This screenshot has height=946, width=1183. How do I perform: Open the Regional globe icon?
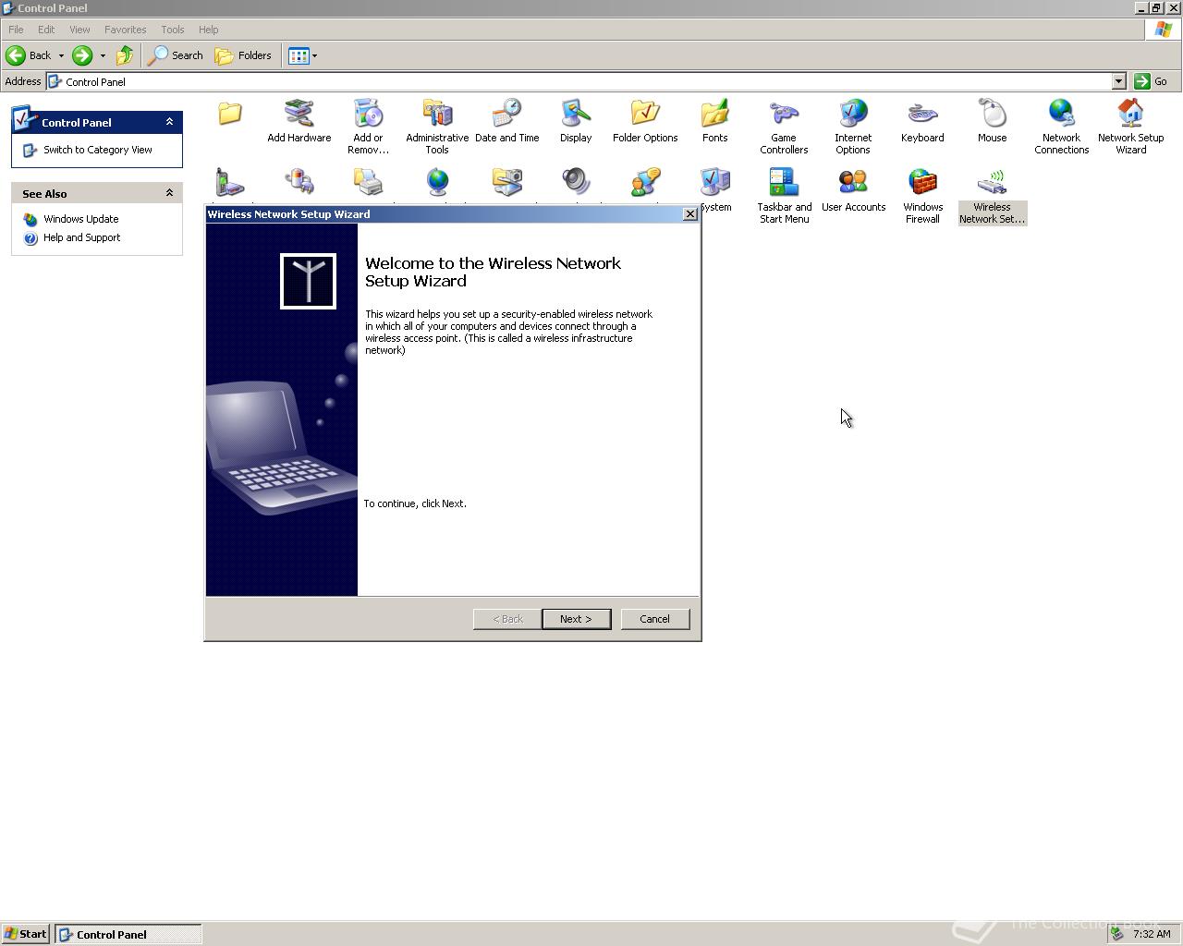tap(437, 183)
